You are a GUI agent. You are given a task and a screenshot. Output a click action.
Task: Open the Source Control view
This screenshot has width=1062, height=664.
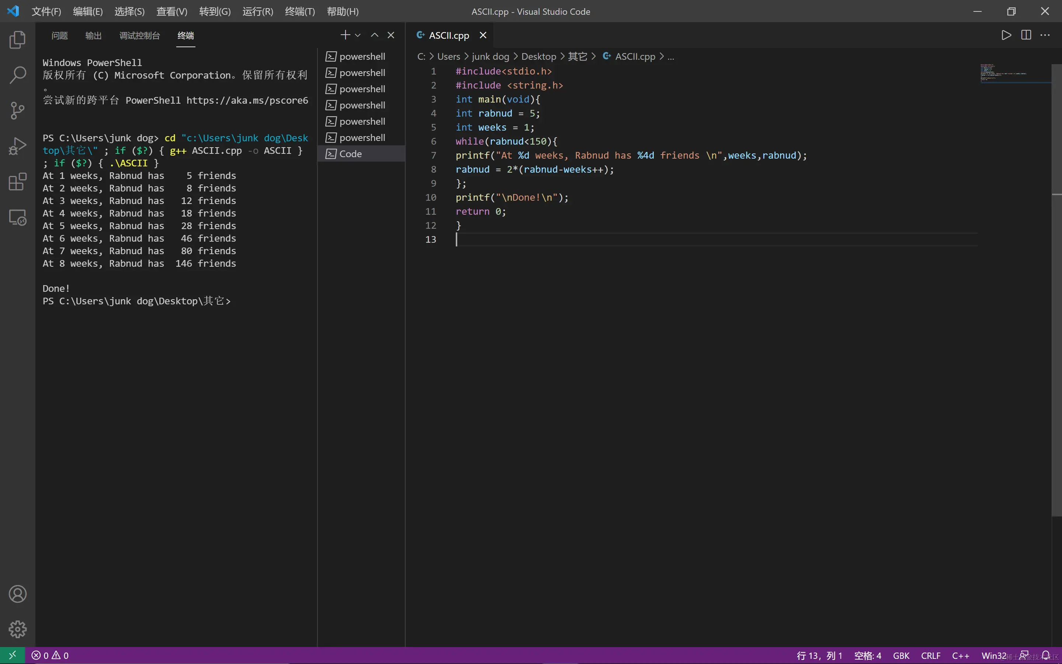(x=18, y=111)
